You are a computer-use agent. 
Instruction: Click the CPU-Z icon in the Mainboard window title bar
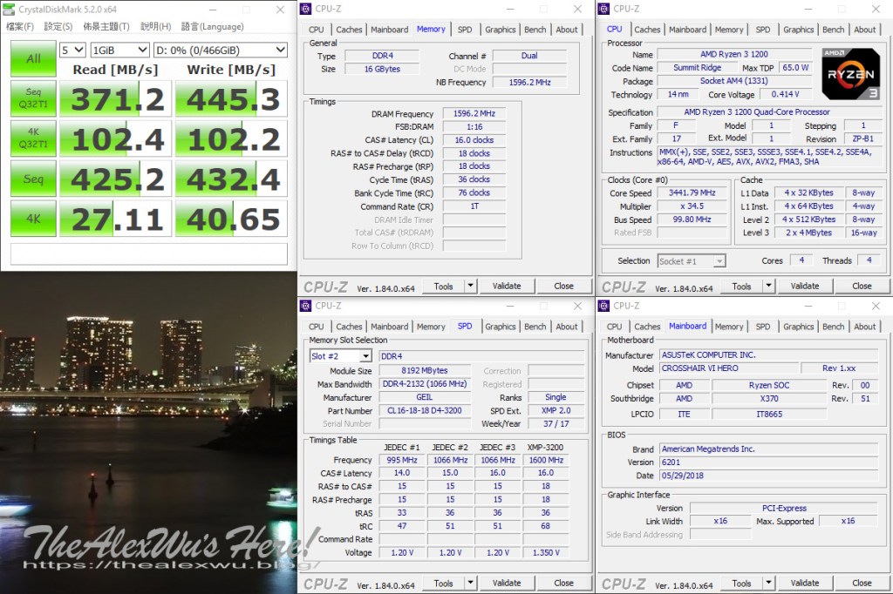pyautogui.click(x=604, y=306)
